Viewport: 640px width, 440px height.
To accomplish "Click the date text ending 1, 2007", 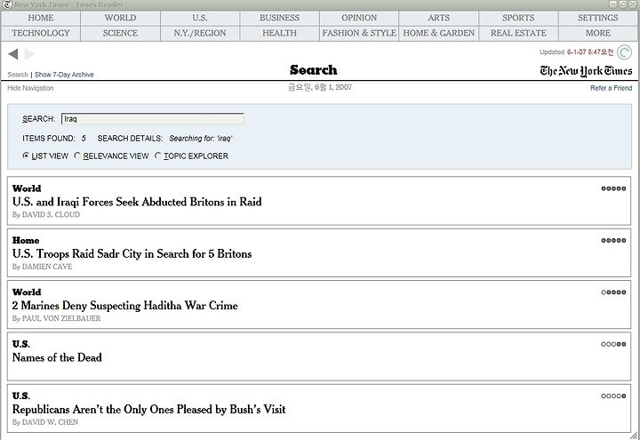I will [320, 87].
